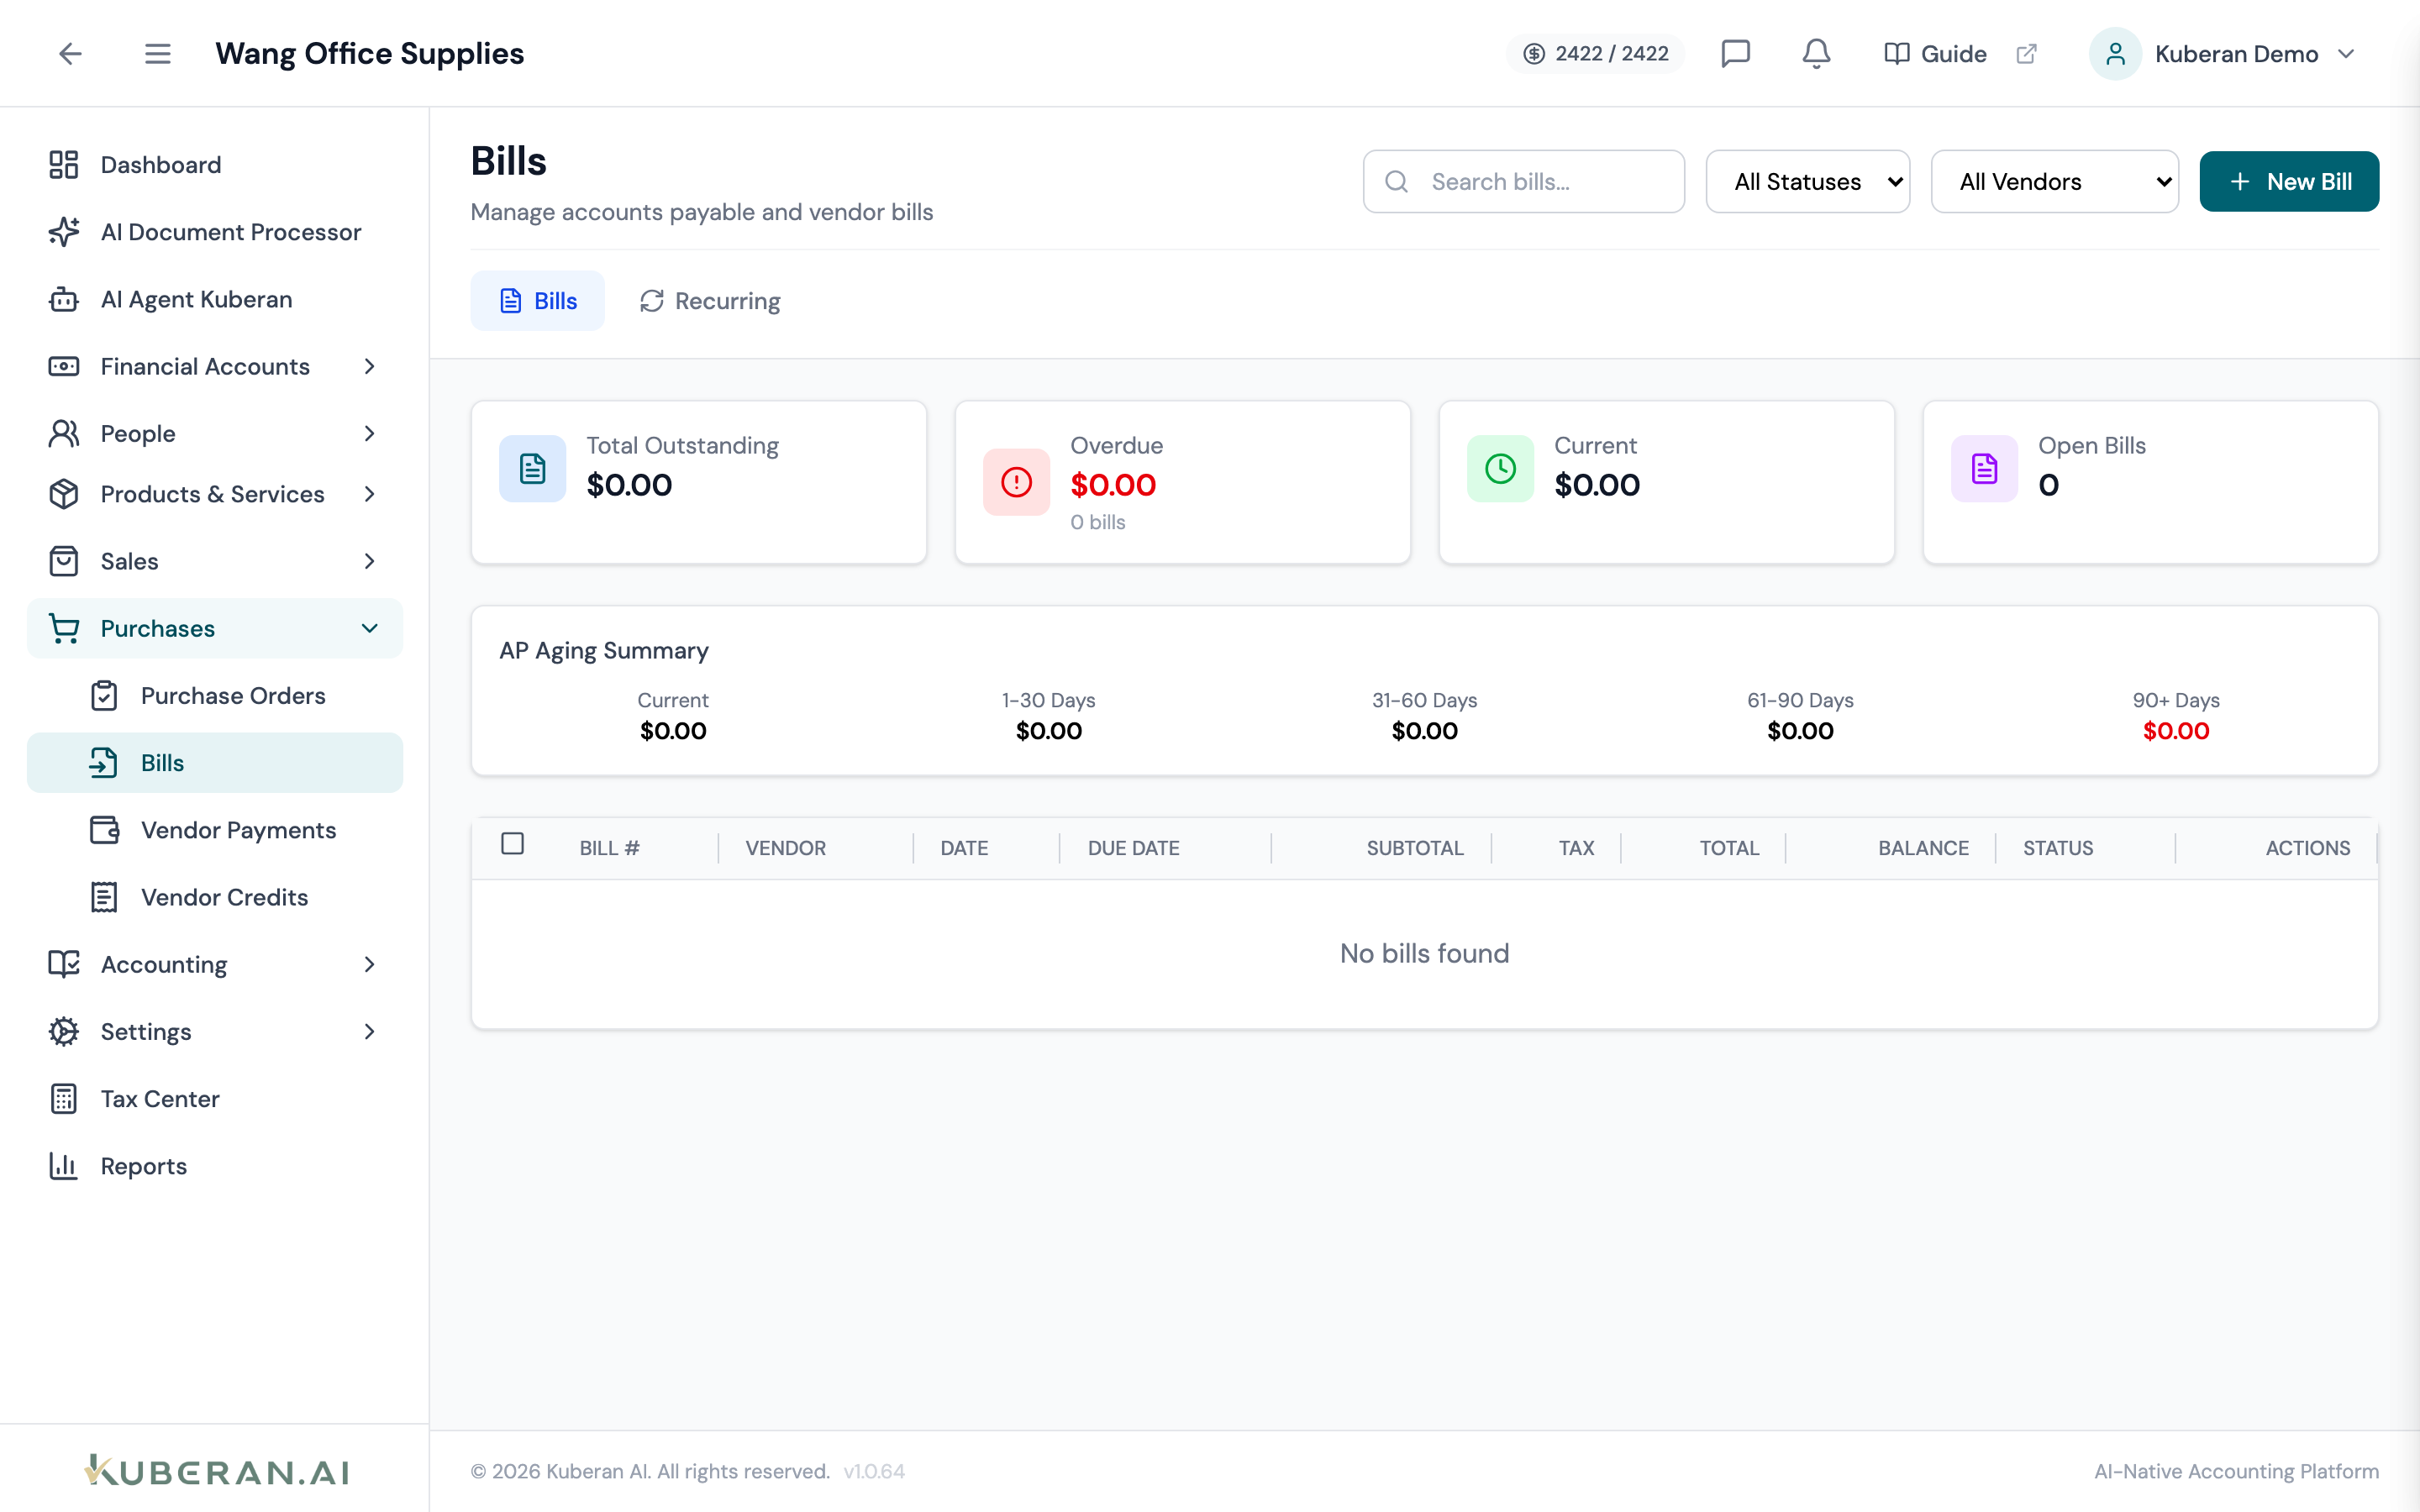The image size is (2420, 1512).
Task: Open the All Vendors dropdown
Action: coord(2054,181)
